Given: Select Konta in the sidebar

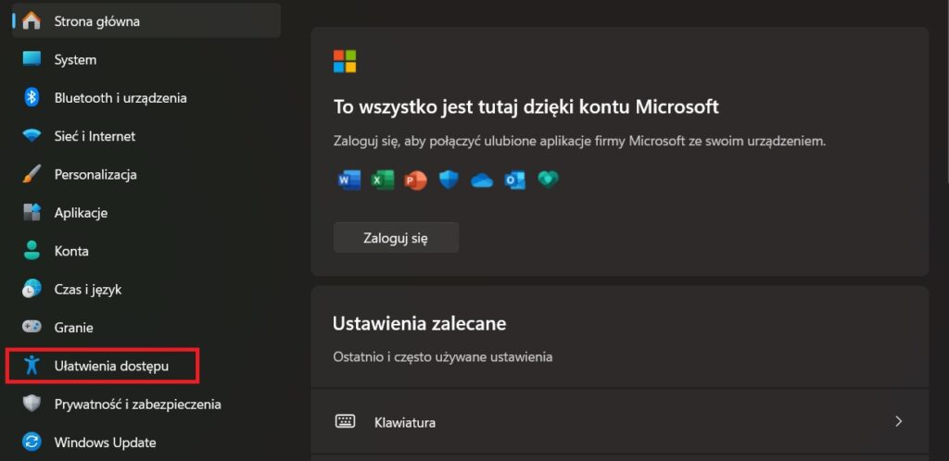Looking at the screenshot, I should pyautogui.click(x=71, y=251).
